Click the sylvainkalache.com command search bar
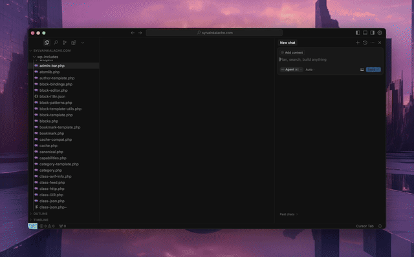Screen dimensions: 414x257 214,33
